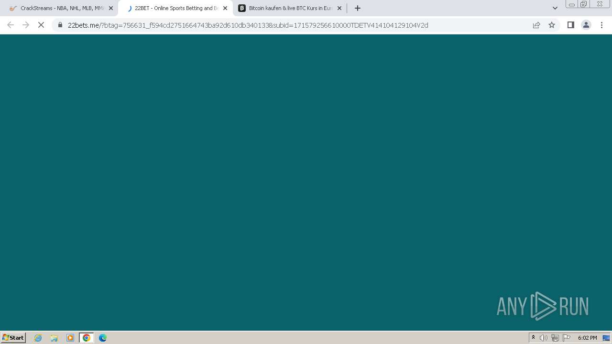
Task: Go forward to the next page
Action: [x=26, y=25]
